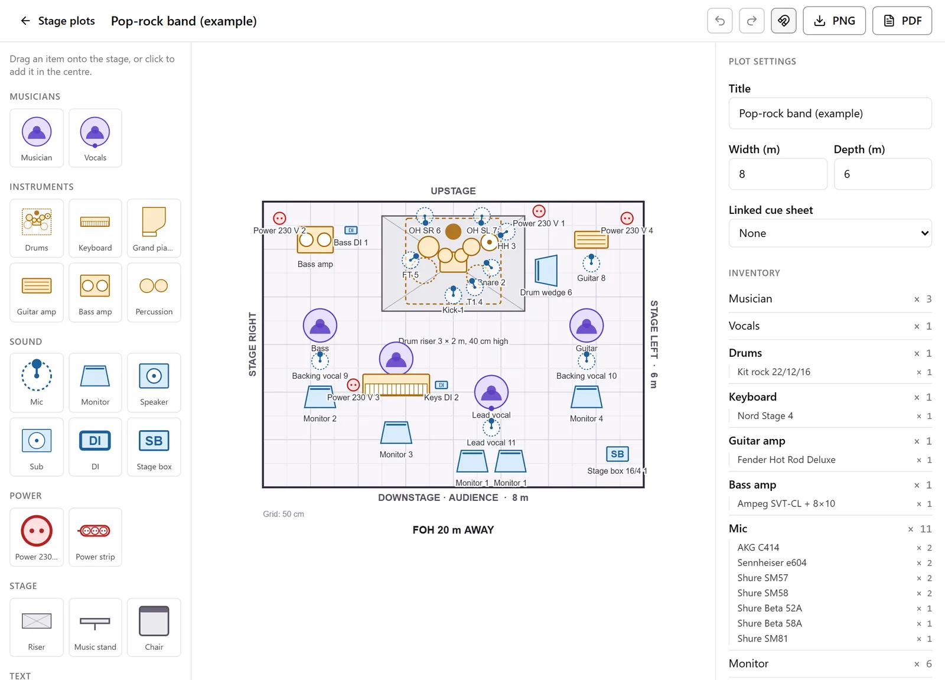This screenshot has width=945, height=680.
Task: Select the Drum wedge 6 monitor on stage
Action: [546, 271]
